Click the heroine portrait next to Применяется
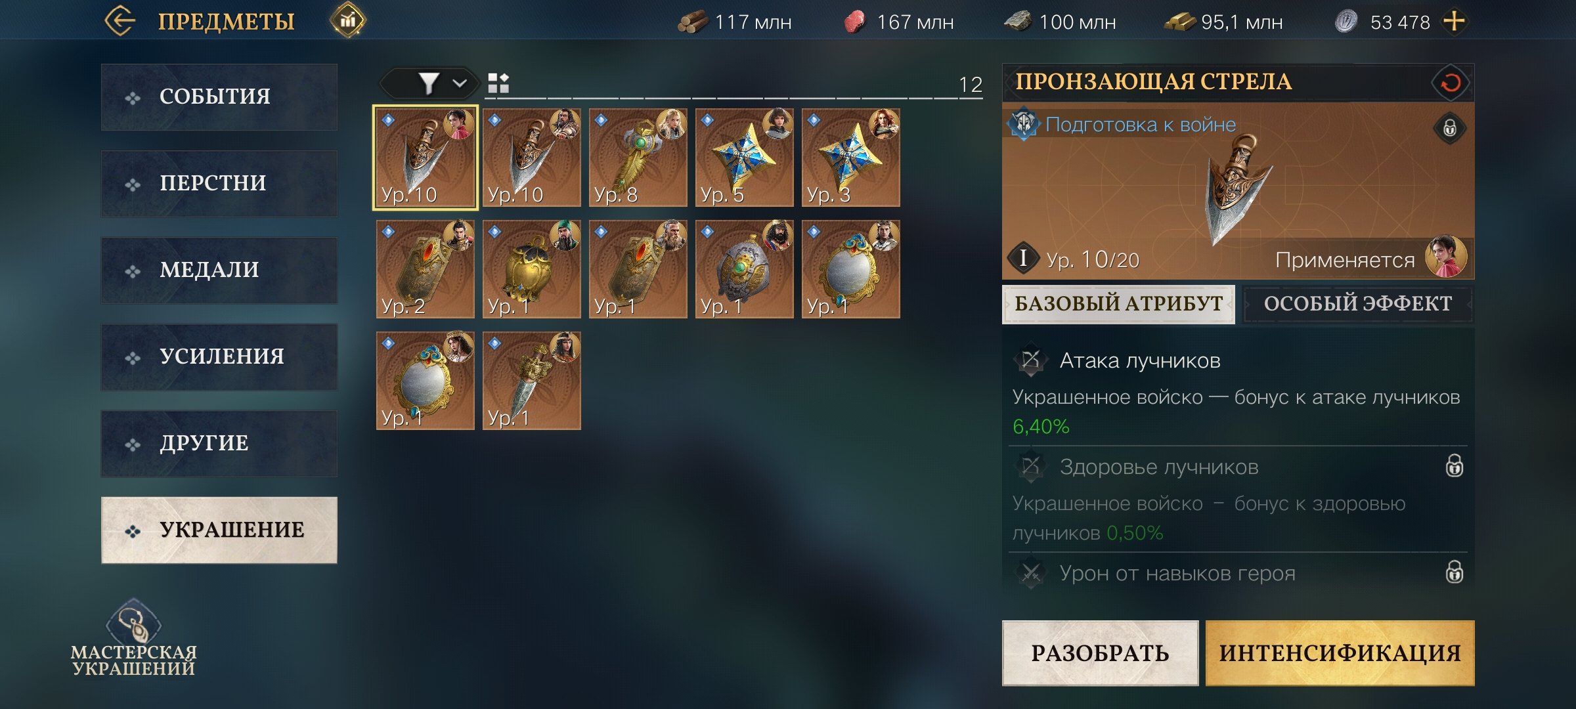Screen dimensions: 1576x709 pos(1446,257)
